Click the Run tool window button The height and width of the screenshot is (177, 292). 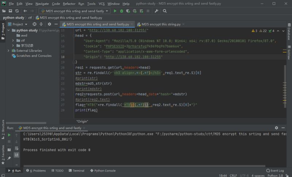(x=14, y=171)
